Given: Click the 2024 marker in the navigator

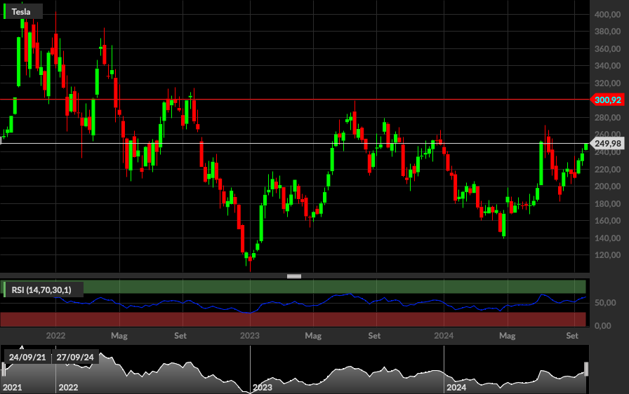Looking at the screenshot, I should (x=456, y=387).
